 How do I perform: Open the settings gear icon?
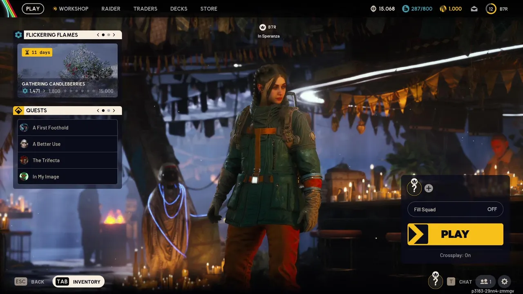click(505, 281)
